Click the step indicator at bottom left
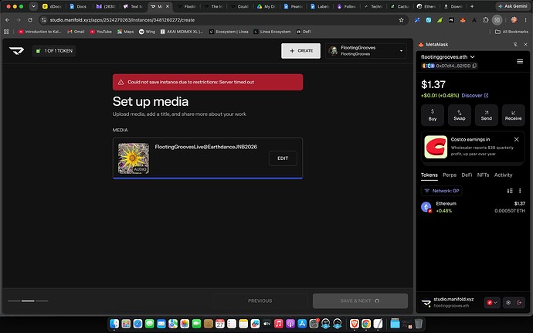Viewport: 533px width, 333px height. click(x=28, y=301)
